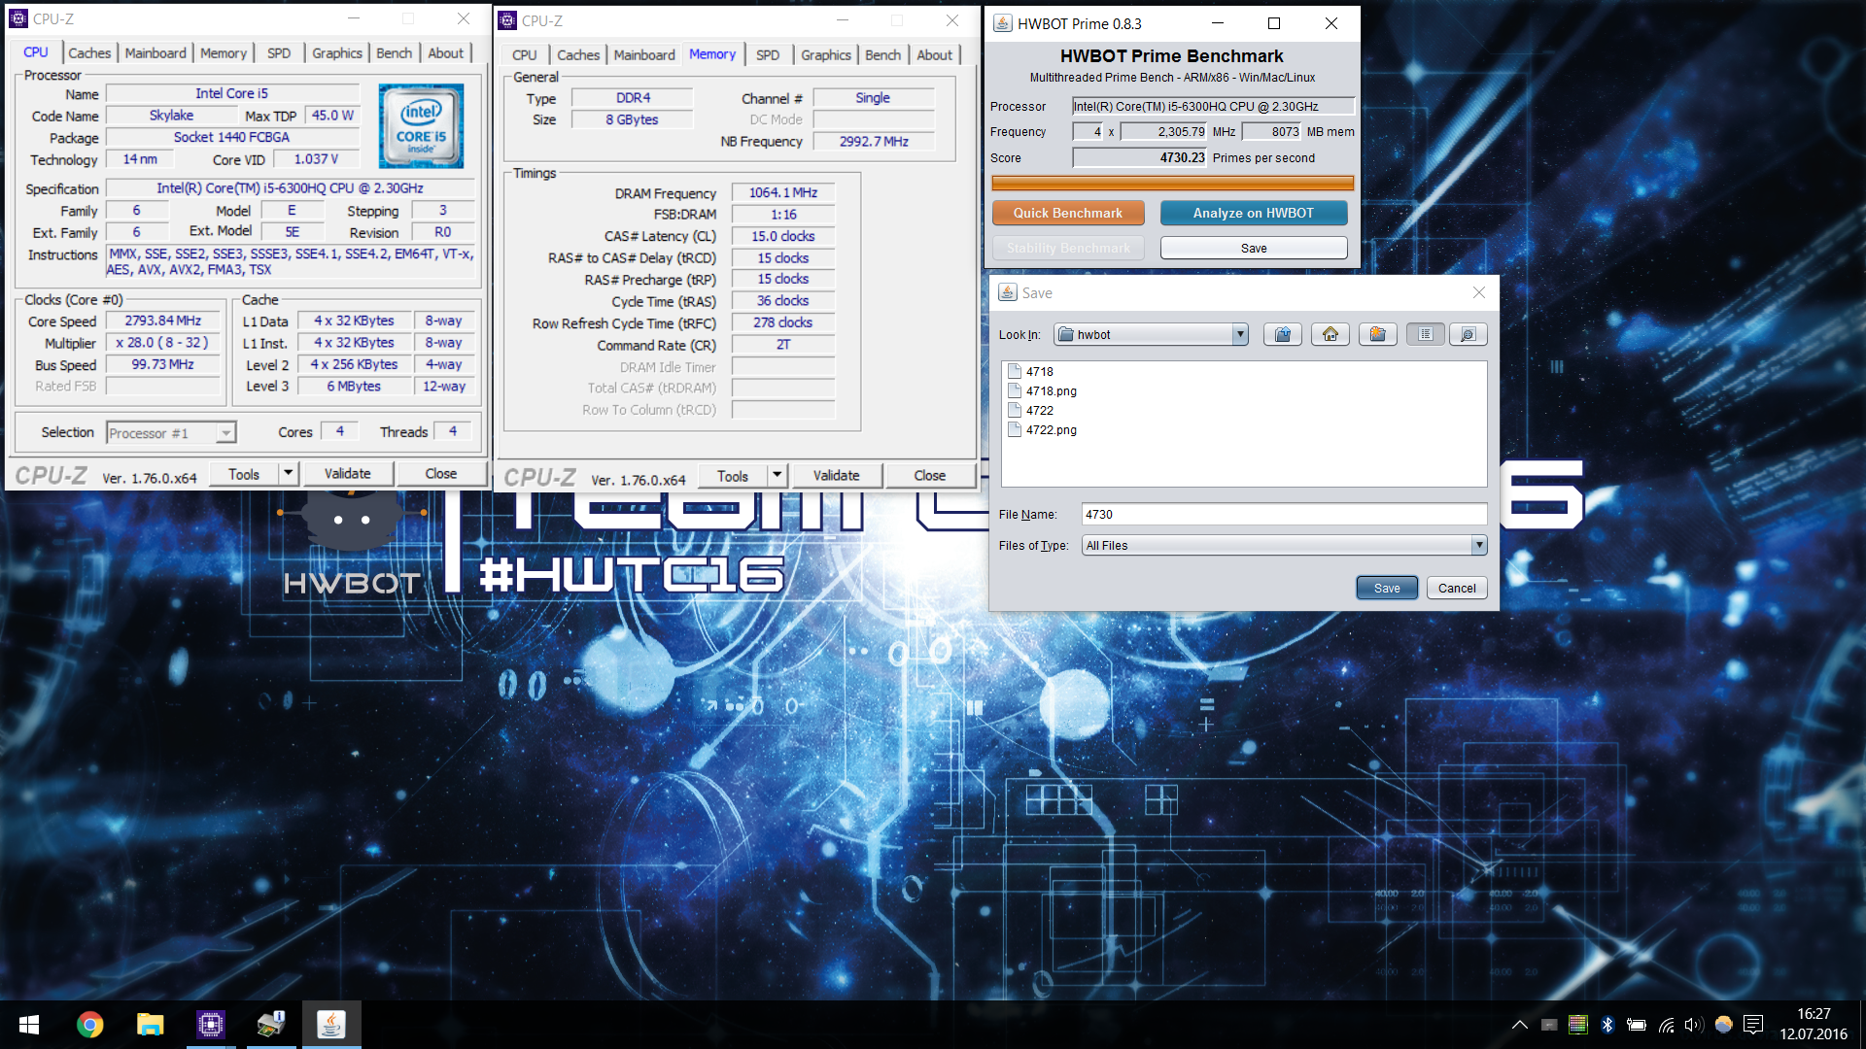1866x1049 pixels.
Task: Click the printer-like app icon on taskbar
Action: click(x=270, y=1025)
